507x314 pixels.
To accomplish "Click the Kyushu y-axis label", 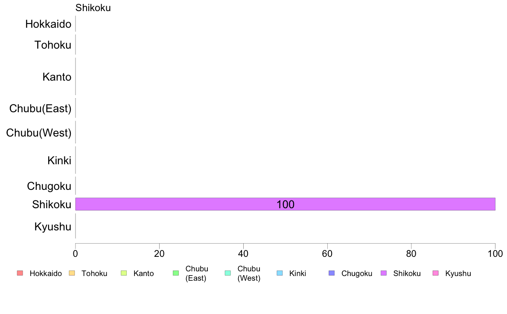I will [x=52, y=227].
